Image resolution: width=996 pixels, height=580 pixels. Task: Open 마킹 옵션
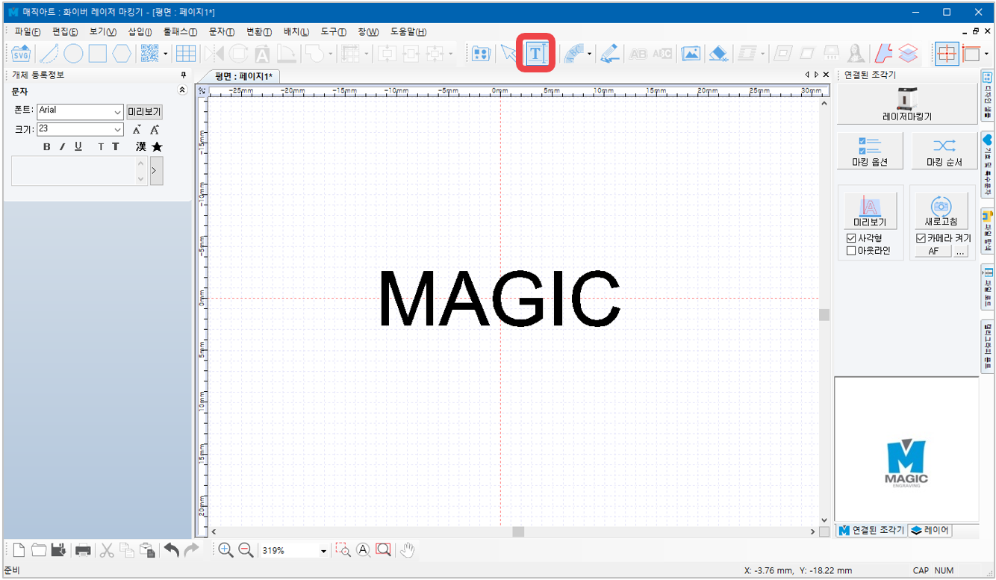coord(870,151)
